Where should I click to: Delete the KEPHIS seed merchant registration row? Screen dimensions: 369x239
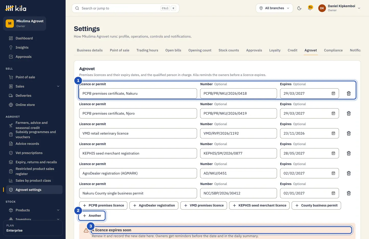(348, 153)
